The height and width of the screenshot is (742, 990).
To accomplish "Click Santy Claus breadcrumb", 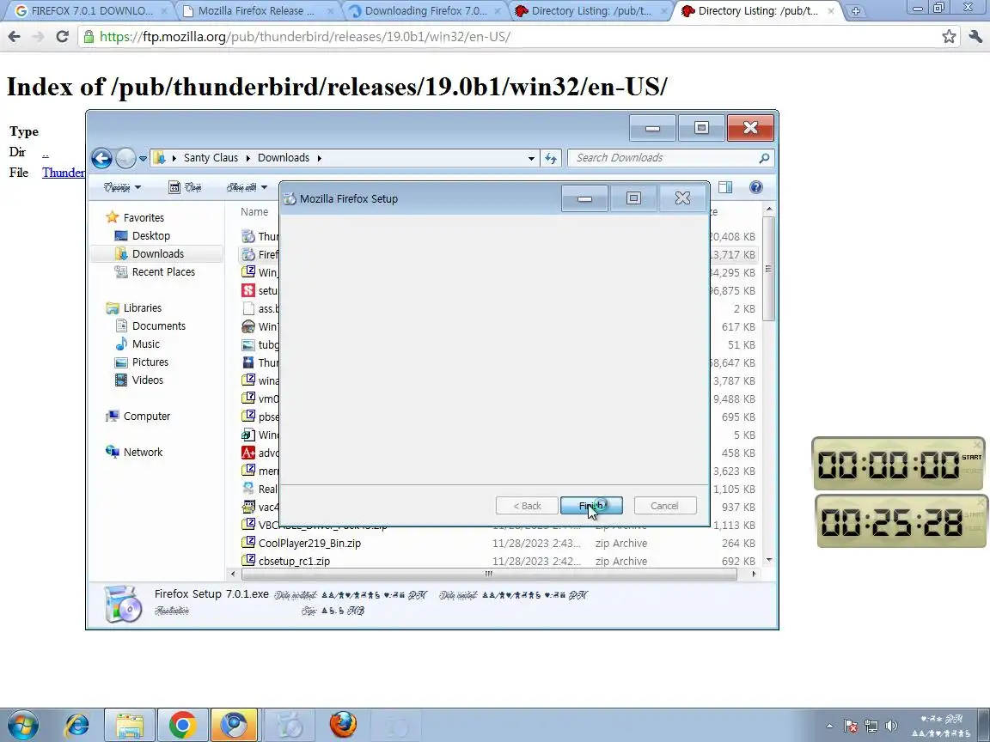I will 211,158.
